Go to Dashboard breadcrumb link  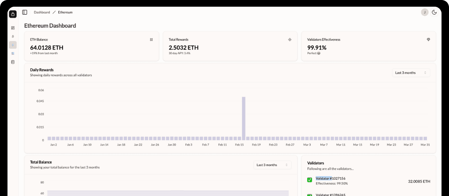click(42, 12)
